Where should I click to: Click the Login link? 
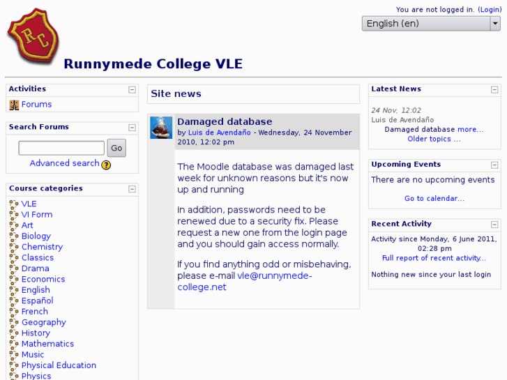490,10
